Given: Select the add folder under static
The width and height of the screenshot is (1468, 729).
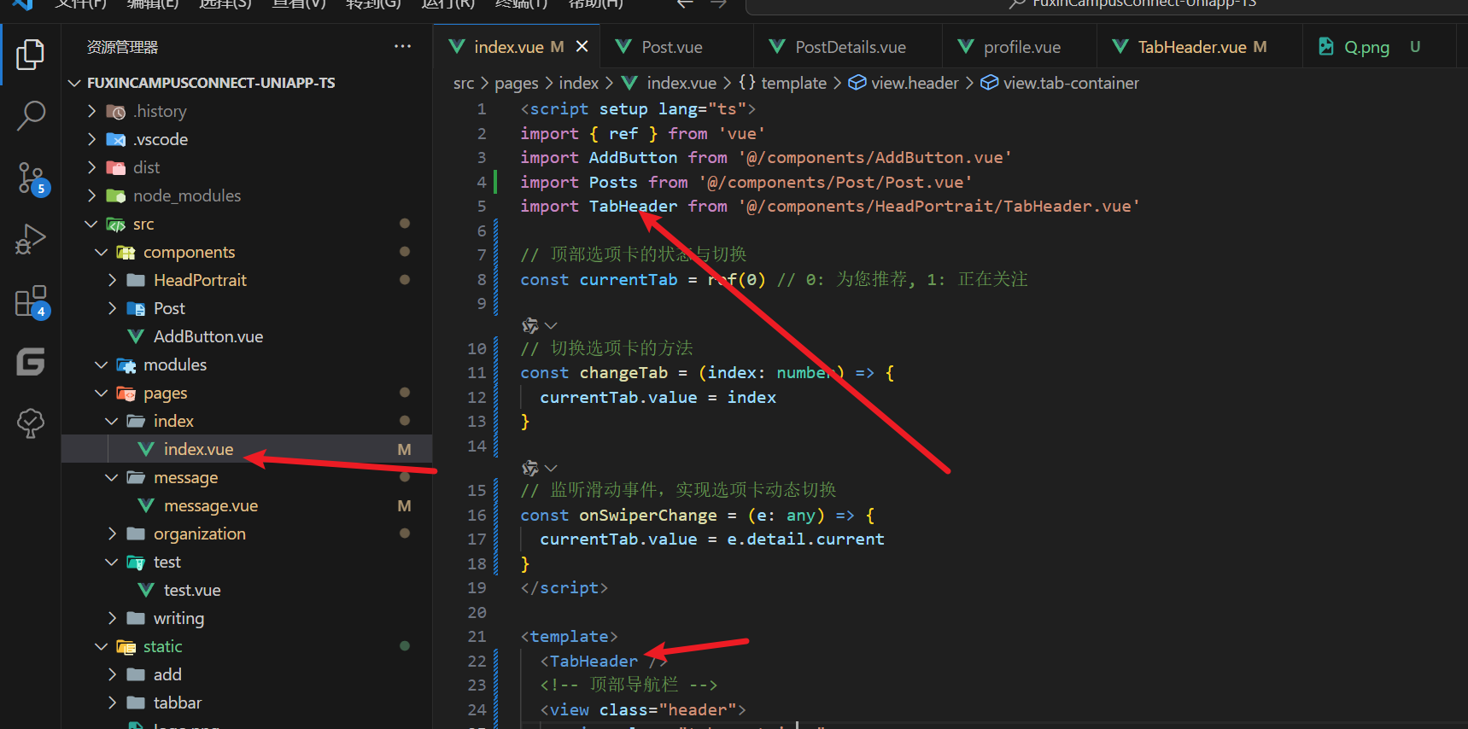Looking at the screenshot, I should point(247,674).
